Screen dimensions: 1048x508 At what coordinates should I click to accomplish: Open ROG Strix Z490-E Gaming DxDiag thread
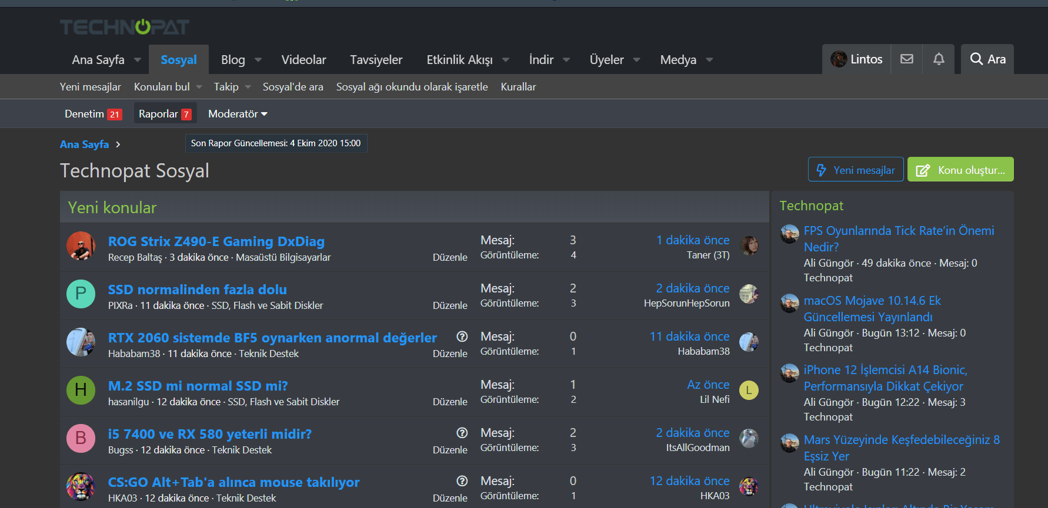[216, 241]
